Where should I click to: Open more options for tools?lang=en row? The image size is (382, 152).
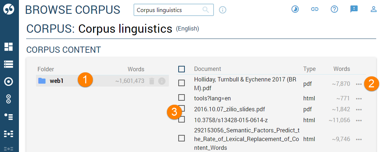tap(359, 99)
